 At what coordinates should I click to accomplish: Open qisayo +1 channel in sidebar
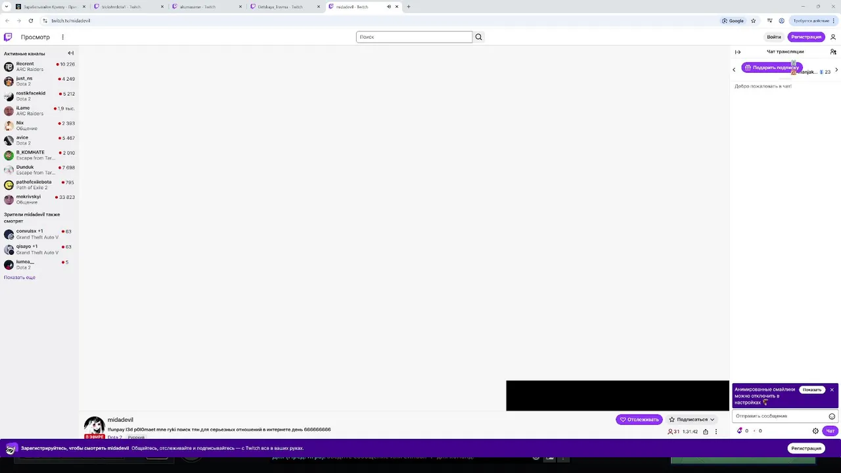point(39,250)
